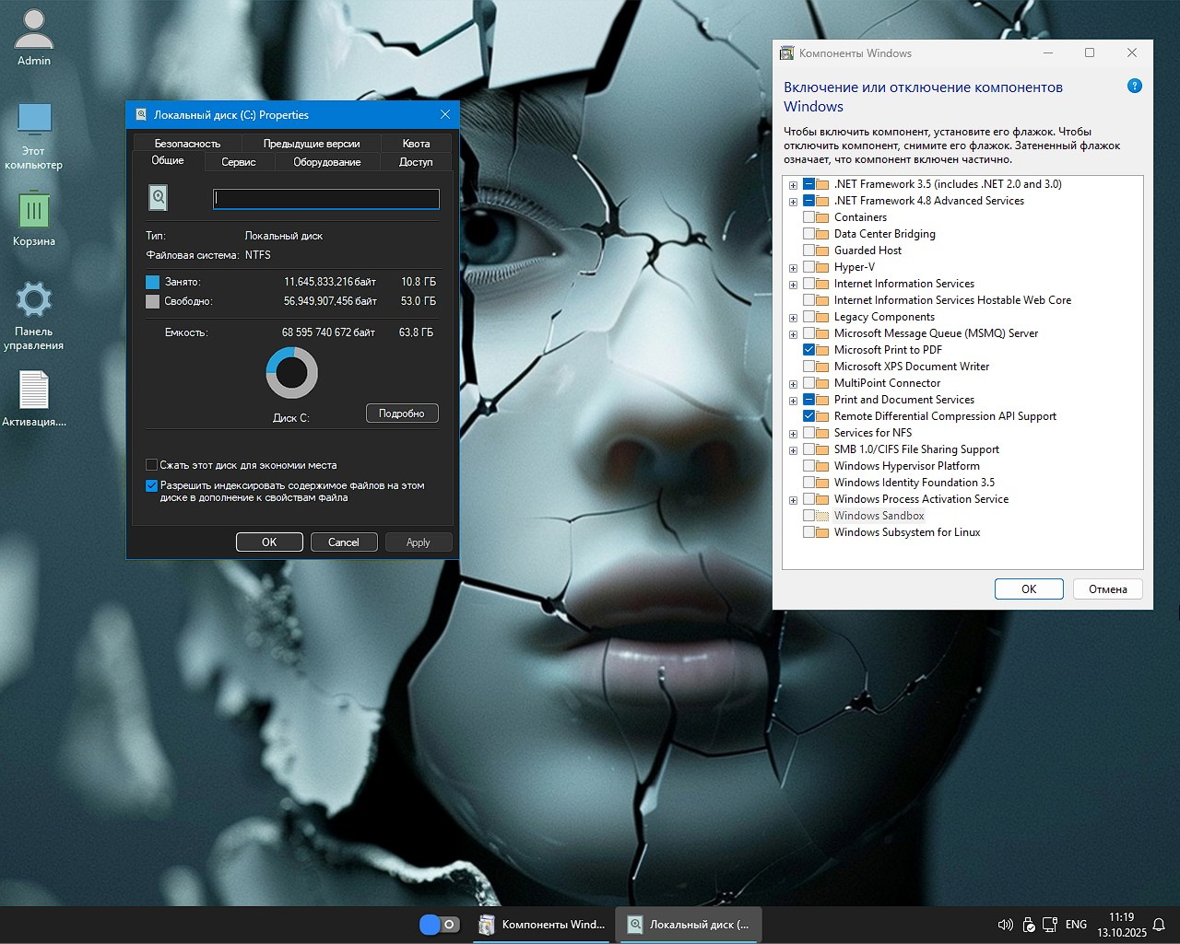Open the Квота tab
The image size is (1180, 944).
tap(416, 143)
